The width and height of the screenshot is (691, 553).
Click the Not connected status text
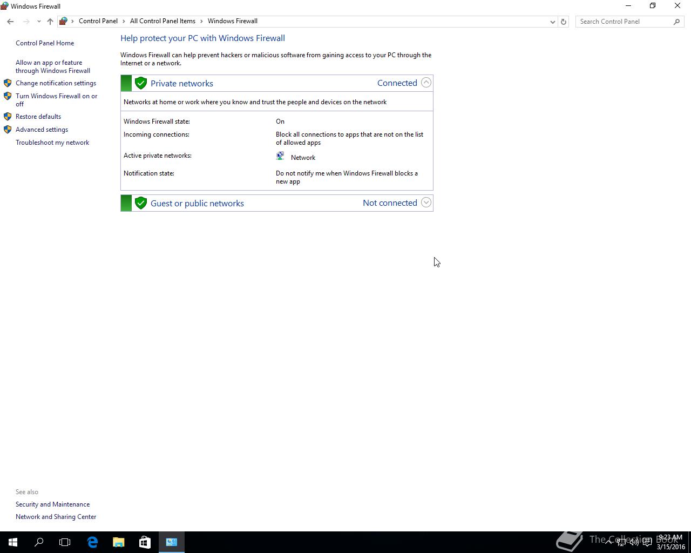tap(390, 203)
